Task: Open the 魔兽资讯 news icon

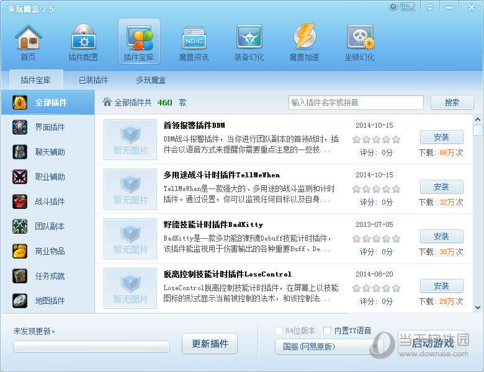Action: click(194, 38)
